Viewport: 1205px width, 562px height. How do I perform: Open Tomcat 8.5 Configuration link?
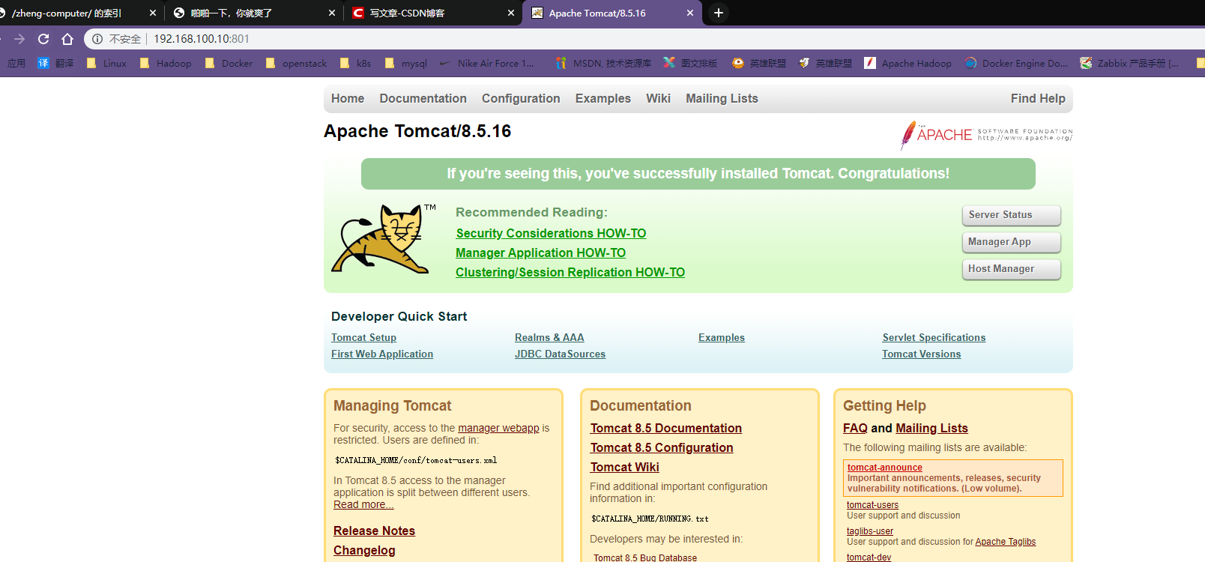coord(662,447)
